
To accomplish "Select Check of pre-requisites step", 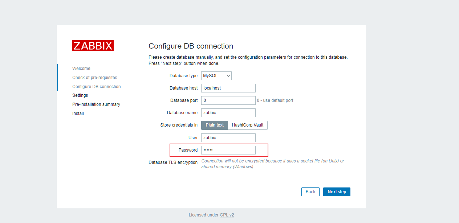I will (95, 78).
